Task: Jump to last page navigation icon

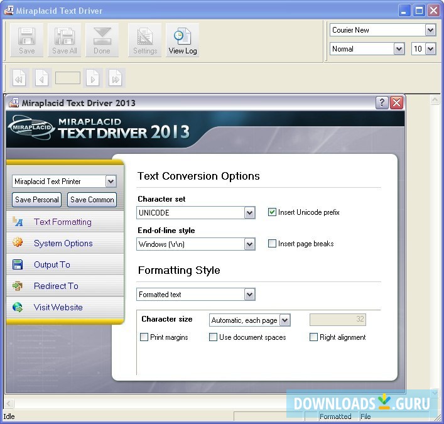Action: click(x=116, y=78)
